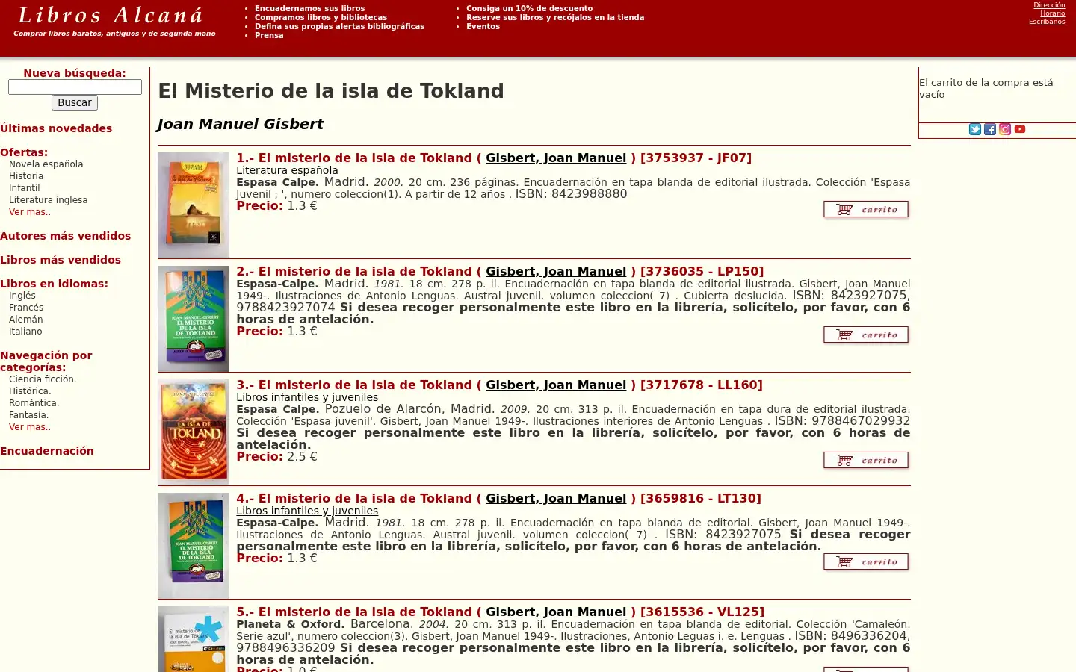Image resolution: width=1076 pixels, height=672 pixels.
Task: Expand Ver mas under Ofertas
Action: (30, 212)
